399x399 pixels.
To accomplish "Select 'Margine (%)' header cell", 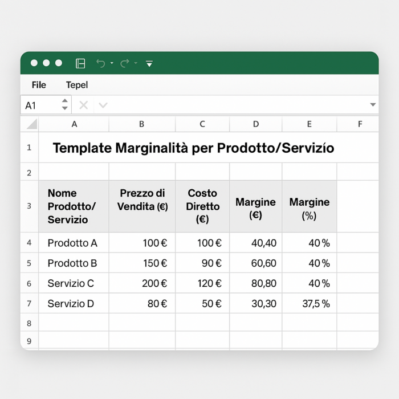I will click(310, 206).
